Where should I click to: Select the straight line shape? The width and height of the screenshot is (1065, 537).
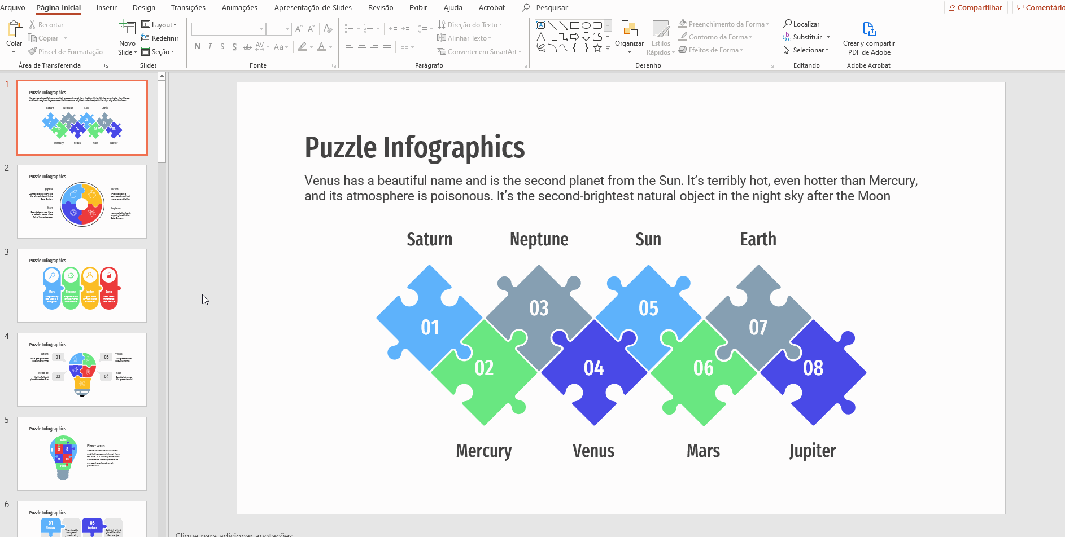pyautogui.click(x=552, y=25)
